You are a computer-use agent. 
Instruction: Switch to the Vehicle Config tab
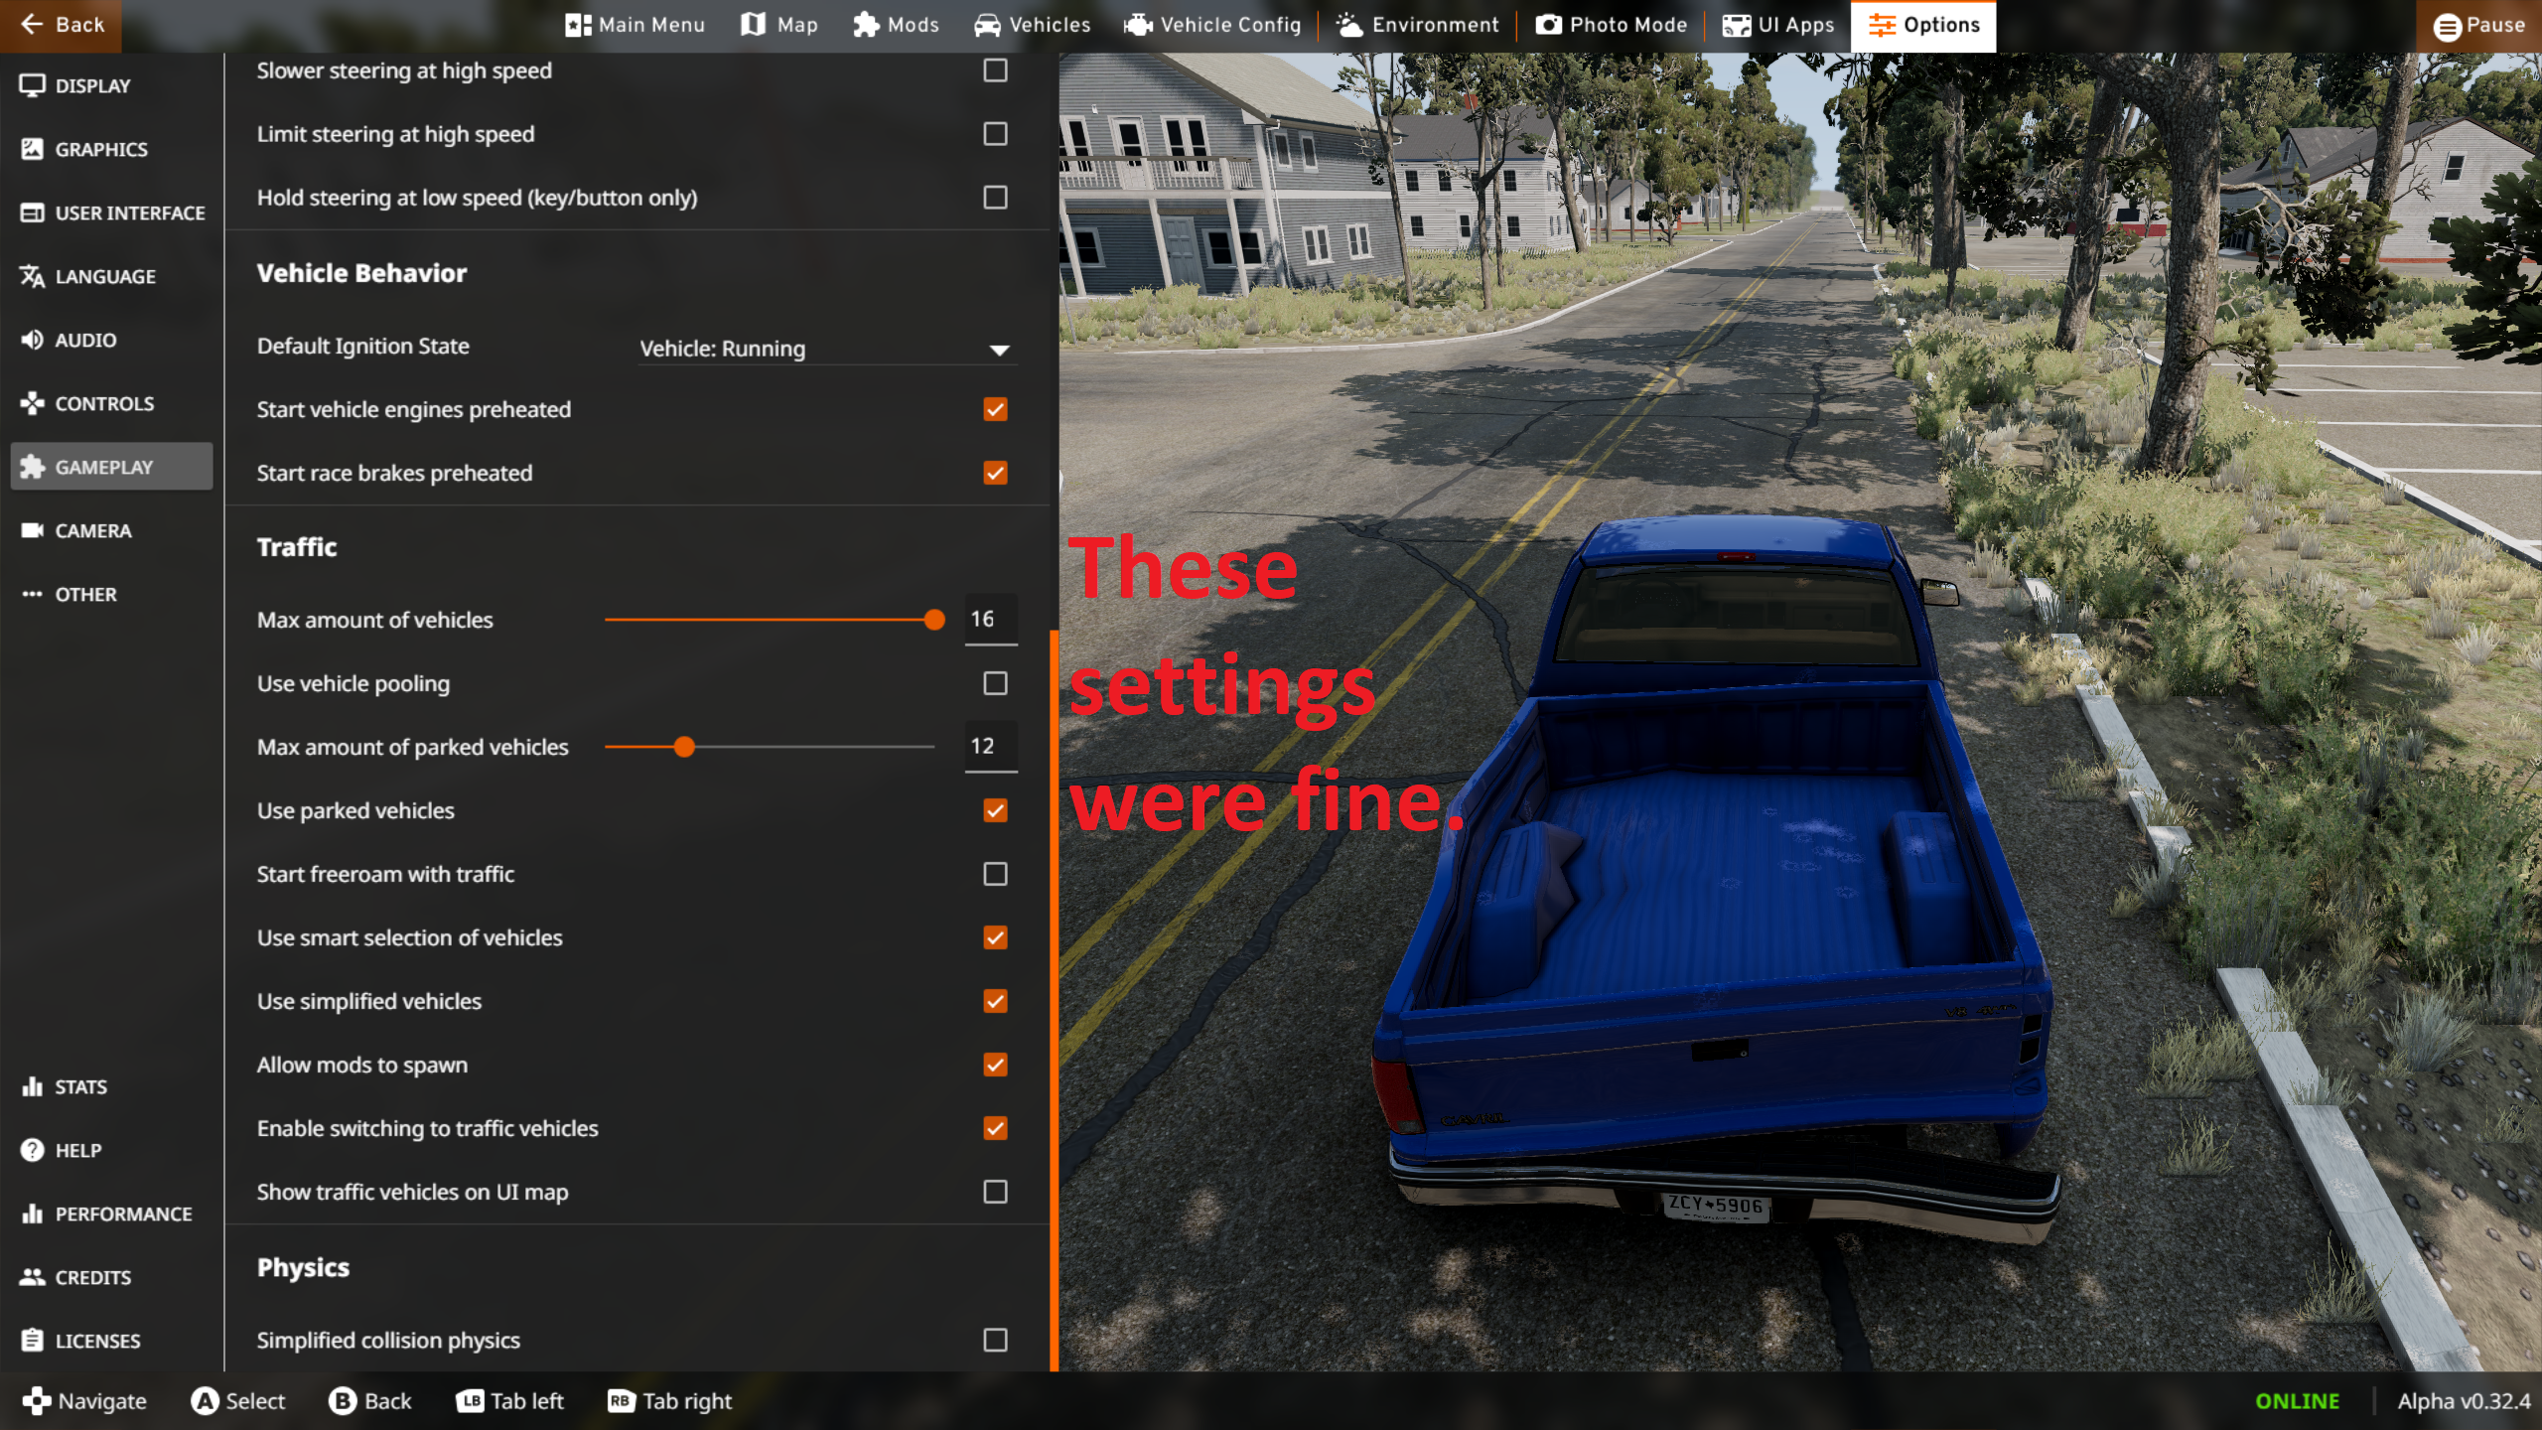[1212, 25]
